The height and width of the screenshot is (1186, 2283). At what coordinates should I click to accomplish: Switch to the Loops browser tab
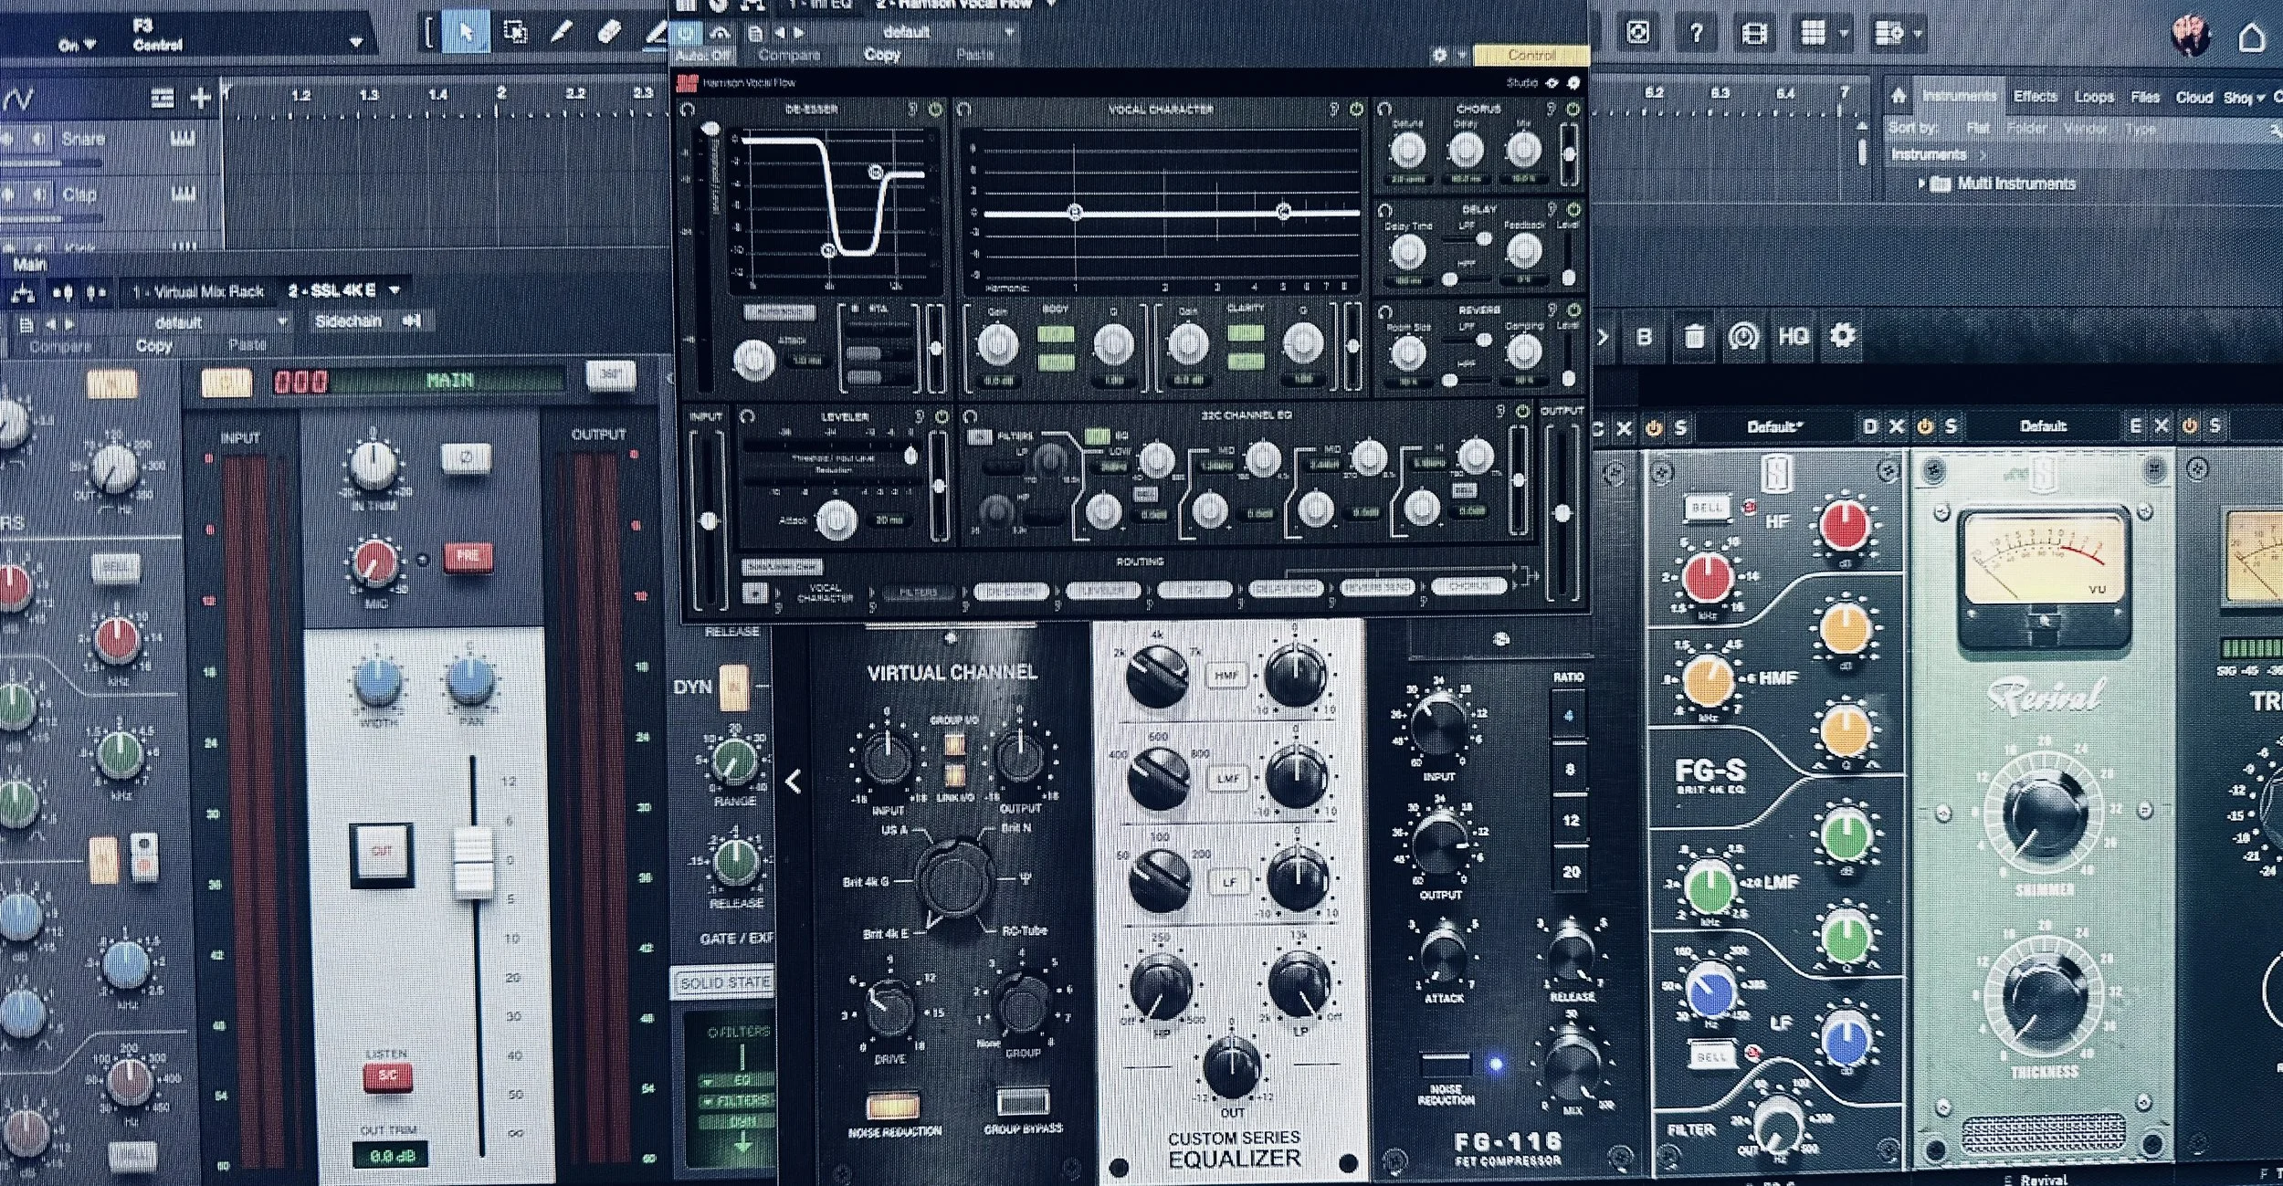click(x=2094, y=97)
